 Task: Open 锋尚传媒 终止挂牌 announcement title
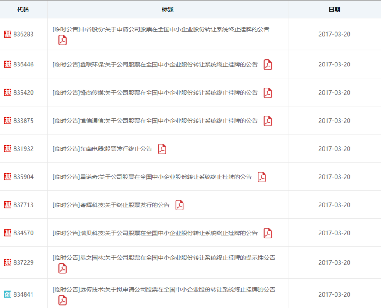[x=155, y=93]
